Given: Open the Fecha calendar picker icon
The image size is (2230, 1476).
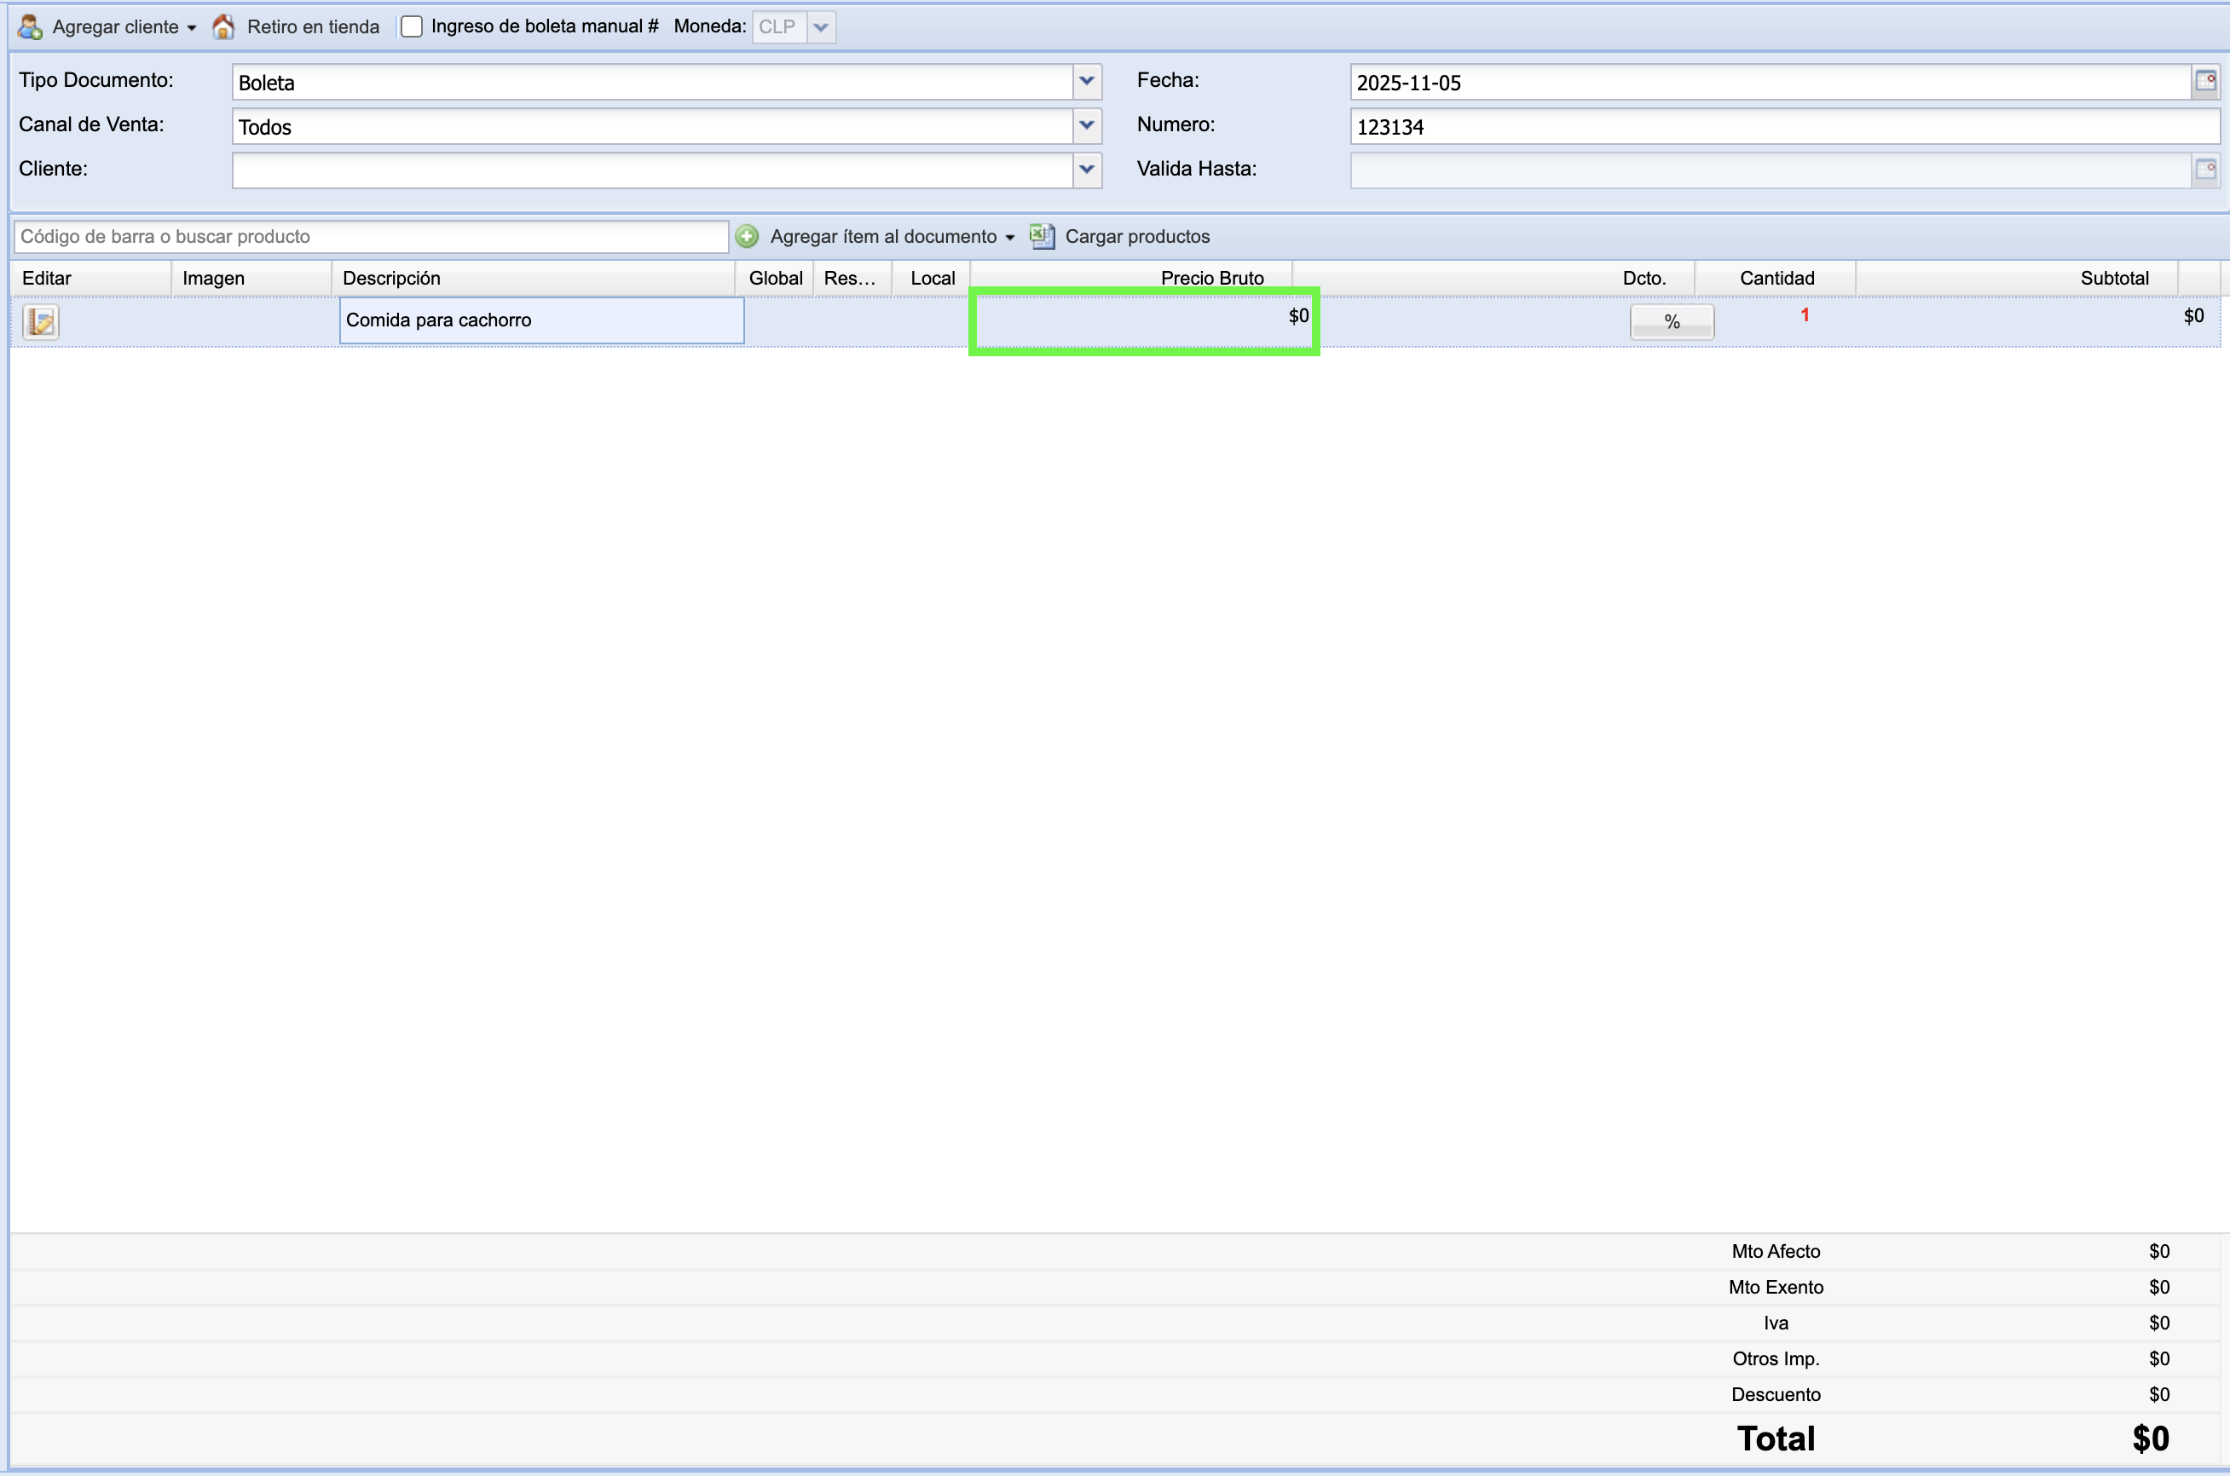Looking at the screenshot, I should click(2205, 82).
